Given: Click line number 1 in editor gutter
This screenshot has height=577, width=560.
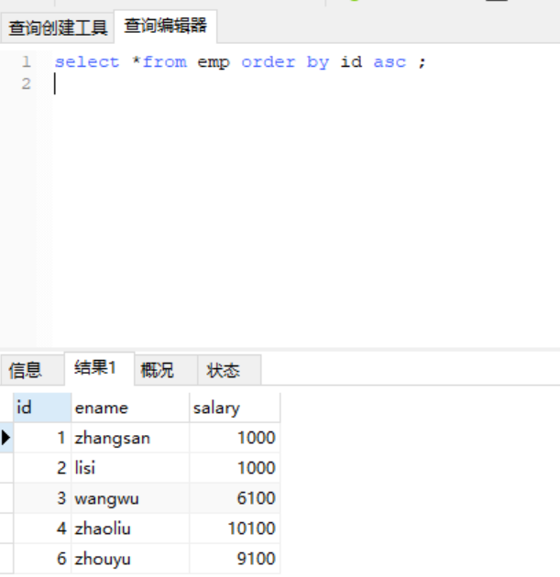Looking at the screenshot, I should click(x=27, y=62).
